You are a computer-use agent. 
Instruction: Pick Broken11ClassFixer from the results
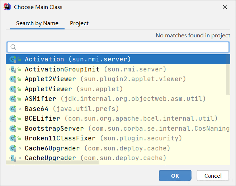pyautogui.click(x=60, y=138)
